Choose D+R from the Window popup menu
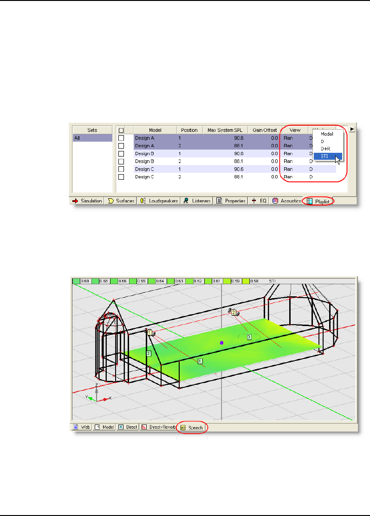This screenshot has width=370, height=516. (x=327, y=149)
